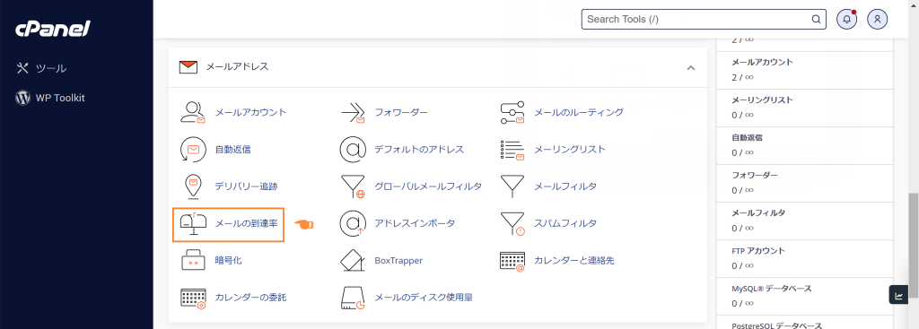Open the メールアカウント link
This screenshot has height=329, width=919.
[251, 112]
